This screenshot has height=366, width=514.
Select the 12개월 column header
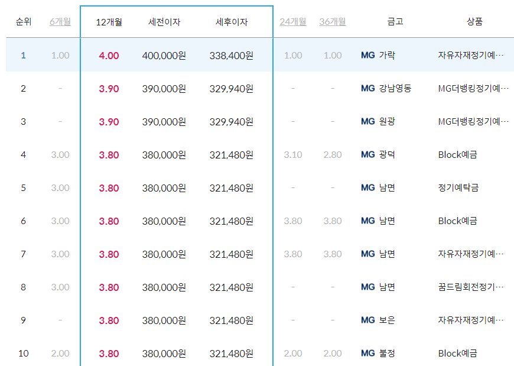click(x=109, y=22)
